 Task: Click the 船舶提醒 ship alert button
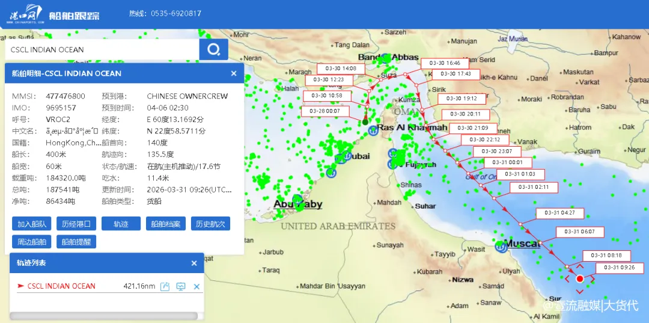tap(76, 242)
